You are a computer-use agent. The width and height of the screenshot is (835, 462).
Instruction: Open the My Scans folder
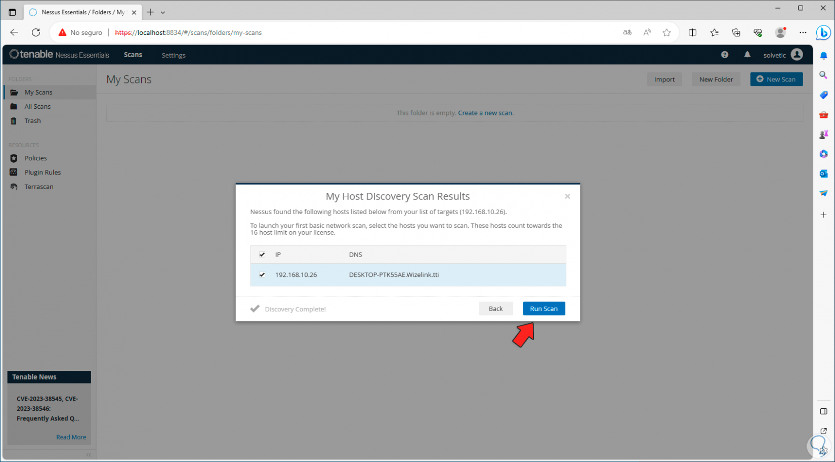[x=38, y=92]
